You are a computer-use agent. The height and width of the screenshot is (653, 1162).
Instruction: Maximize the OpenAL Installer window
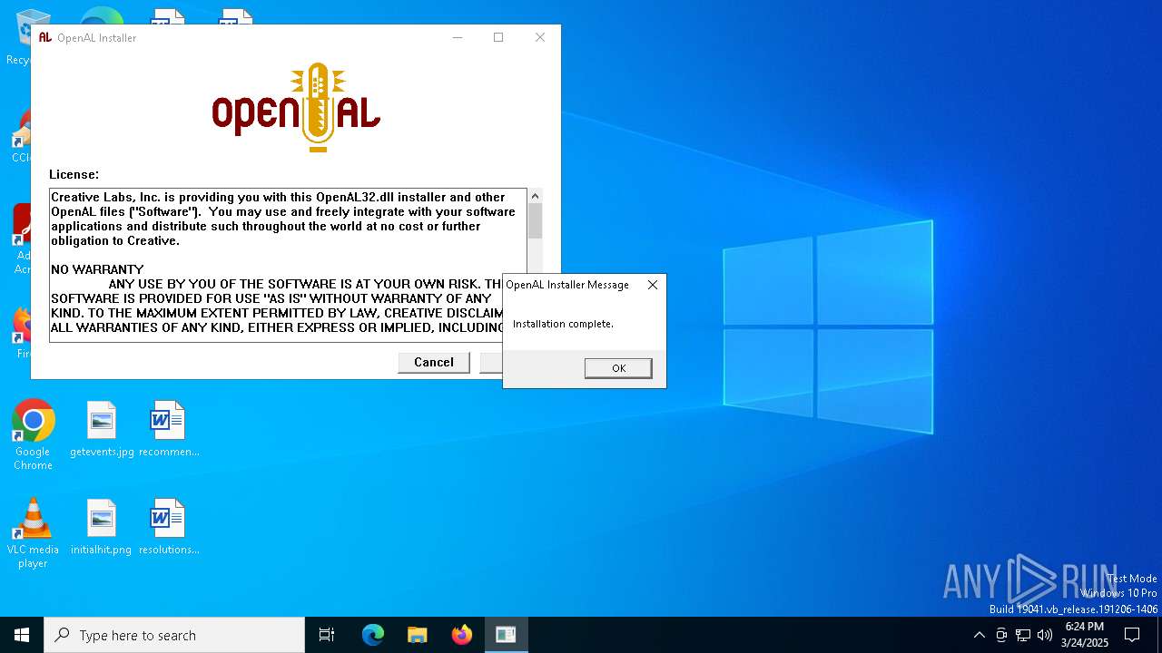point(498,37)
